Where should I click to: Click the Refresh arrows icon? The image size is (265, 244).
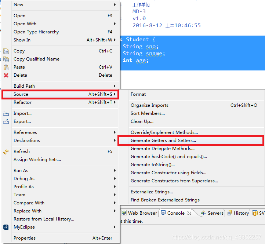[x=6, y=152]
